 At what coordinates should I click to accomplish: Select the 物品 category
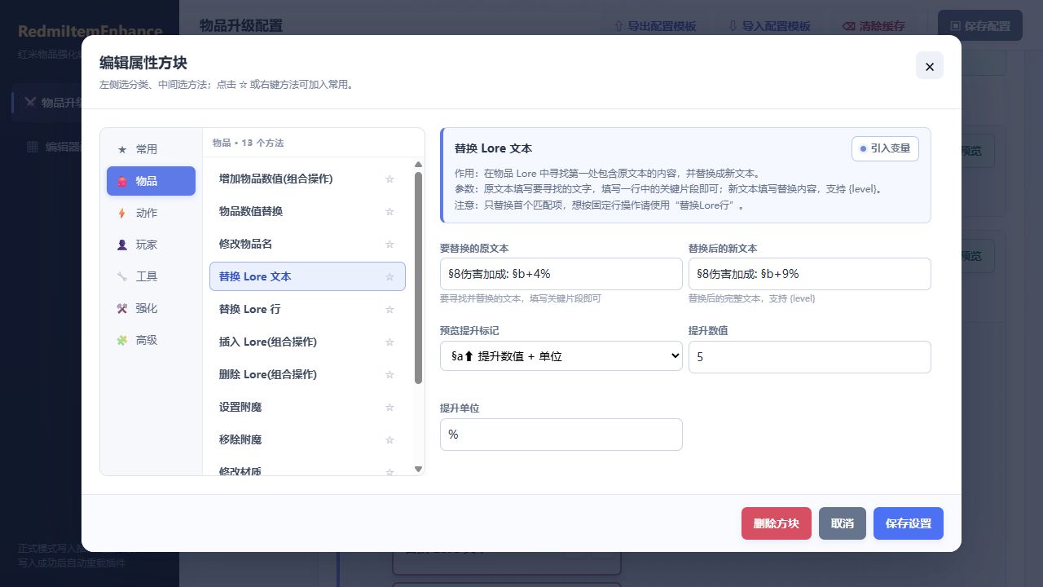[x=151, y=181]
